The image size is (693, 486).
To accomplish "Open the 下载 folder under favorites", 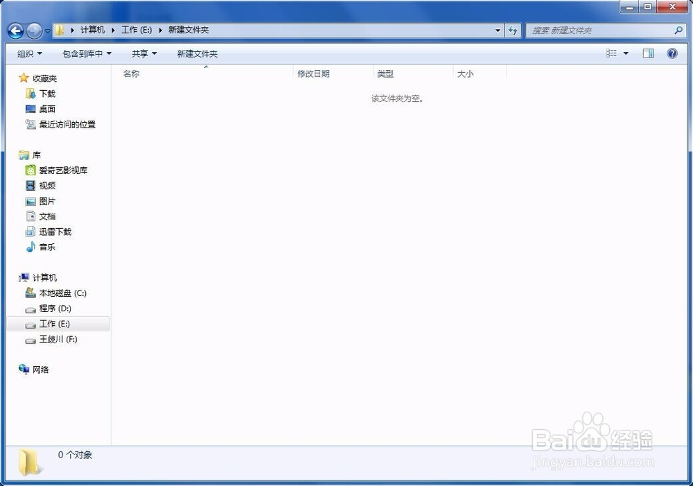I will [x=46, y=93].
